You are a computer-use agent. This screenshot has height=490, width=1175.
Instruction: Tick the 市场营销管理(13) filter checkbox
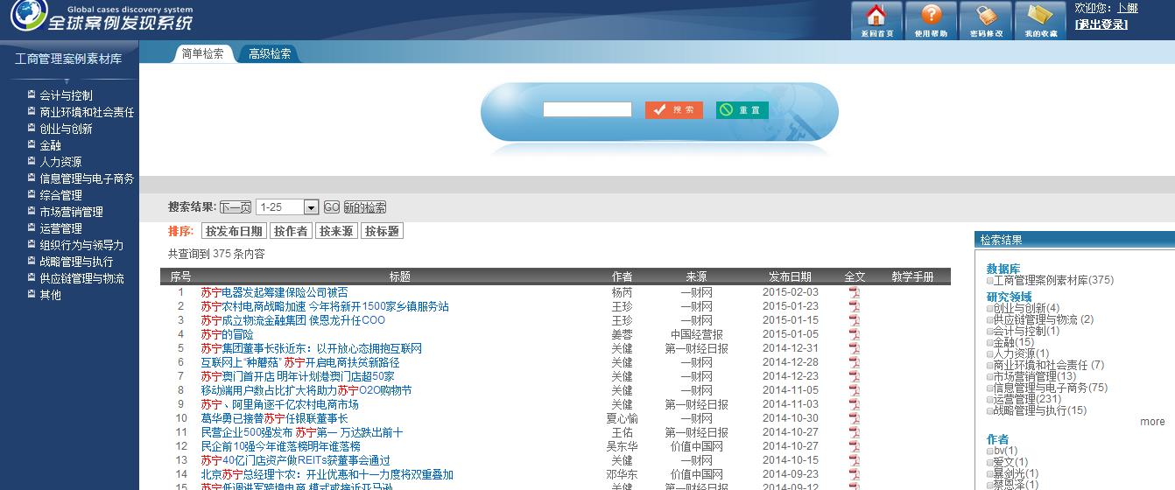coord(989,376)
